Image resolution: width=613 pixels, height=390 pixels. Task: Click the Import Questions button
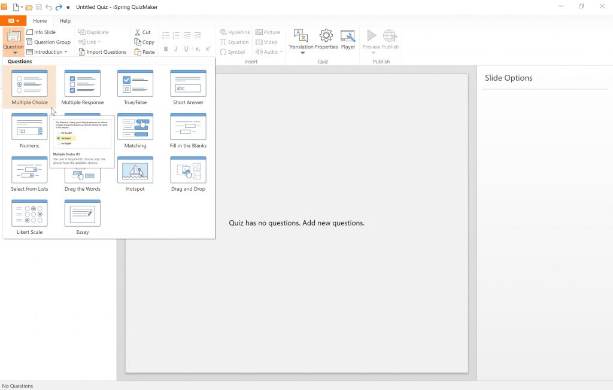102,52
